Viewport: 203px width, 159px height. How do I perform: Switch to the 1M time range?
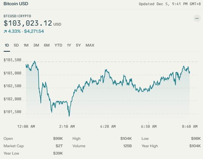[x=26, y=45]
